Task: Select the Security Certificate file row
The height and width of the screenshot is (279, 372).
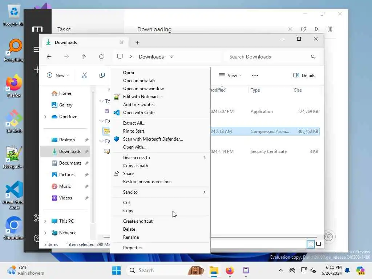Action: [x=211, y=151]
